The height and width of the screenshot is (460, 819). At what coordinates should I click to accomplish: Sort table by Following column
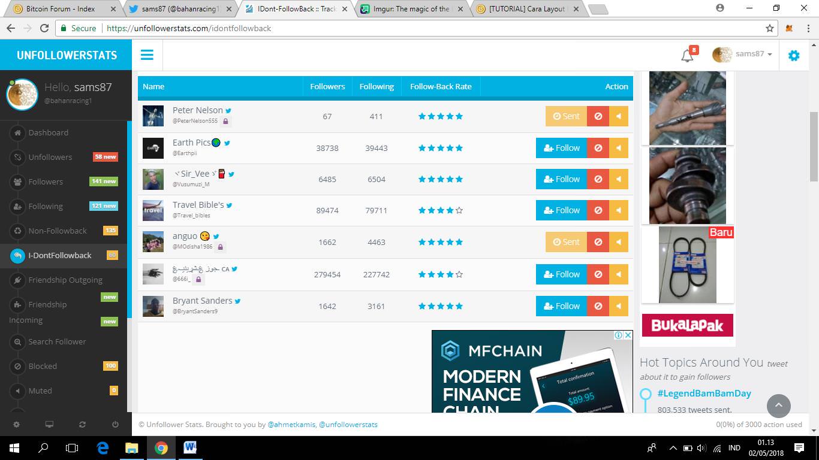[x=377, y=86]
